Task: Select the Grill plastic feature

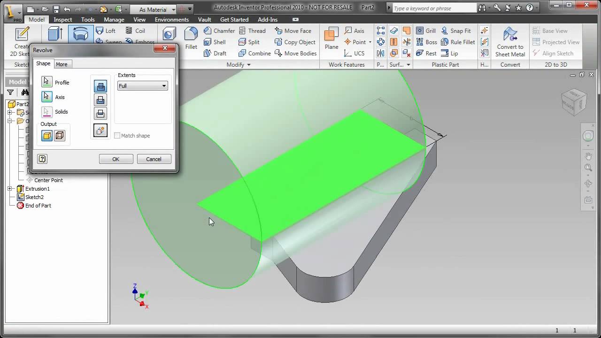Action: 426,31
